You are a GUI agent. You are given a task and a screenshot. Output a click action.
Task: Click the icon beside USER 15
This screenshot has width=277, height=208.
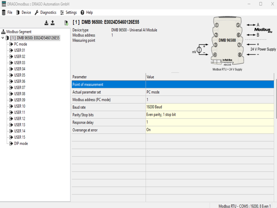coord(11,137)
